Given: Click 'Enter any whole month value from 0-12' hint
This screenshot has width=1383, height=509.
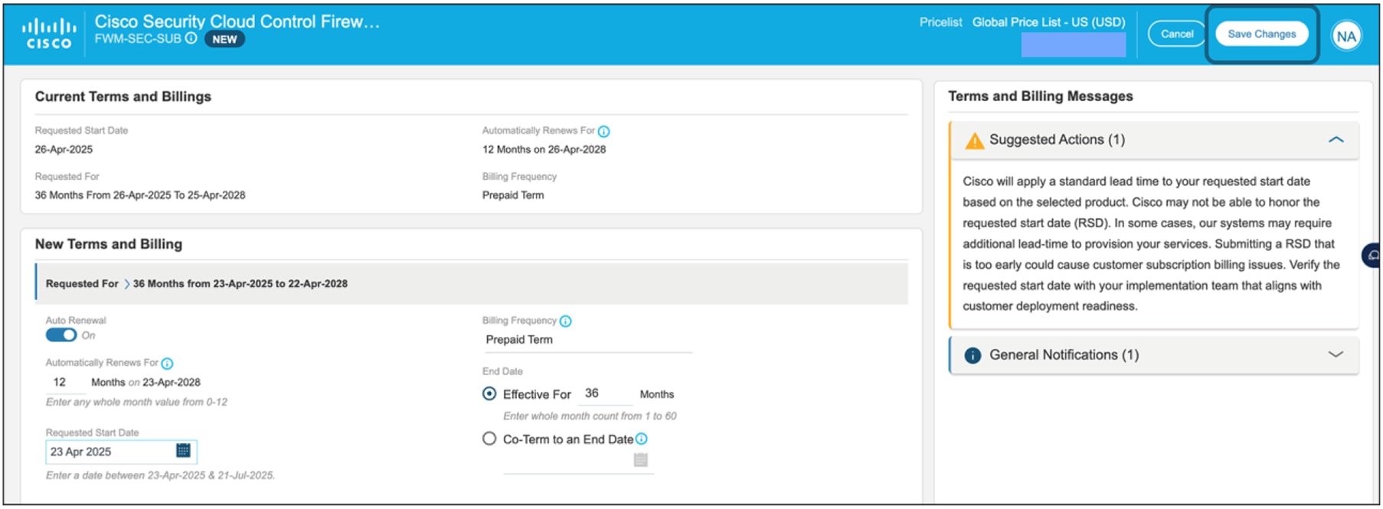Looking at the screenshot, I should tap(136, 402).
